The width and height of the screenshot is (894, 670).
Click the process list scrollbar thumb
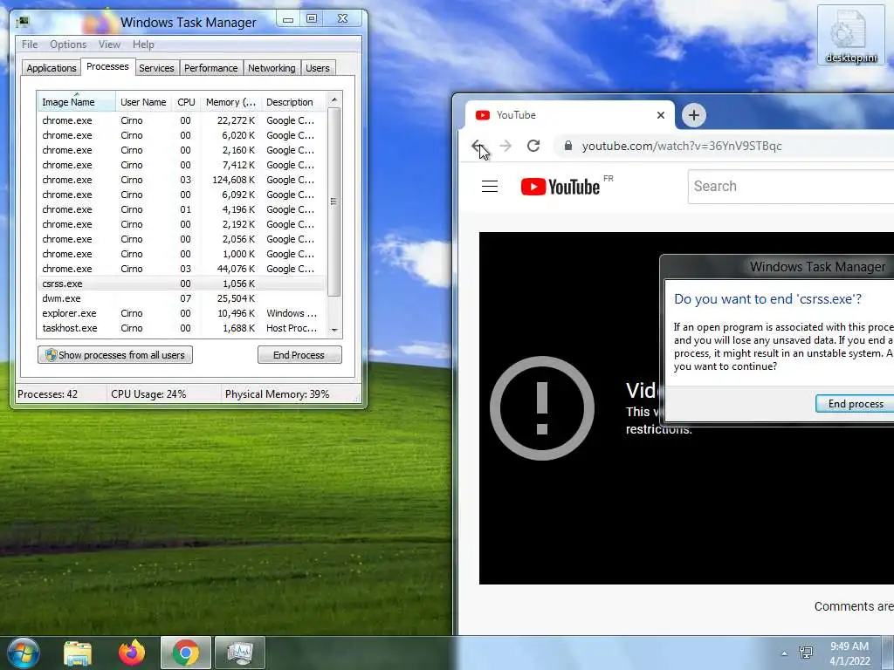334,202
